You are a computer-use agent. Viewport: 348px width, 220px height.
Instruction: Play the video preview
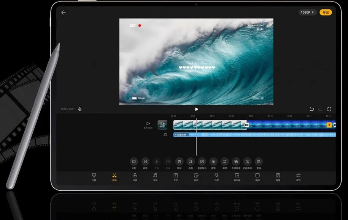click(x=196, y=109)
